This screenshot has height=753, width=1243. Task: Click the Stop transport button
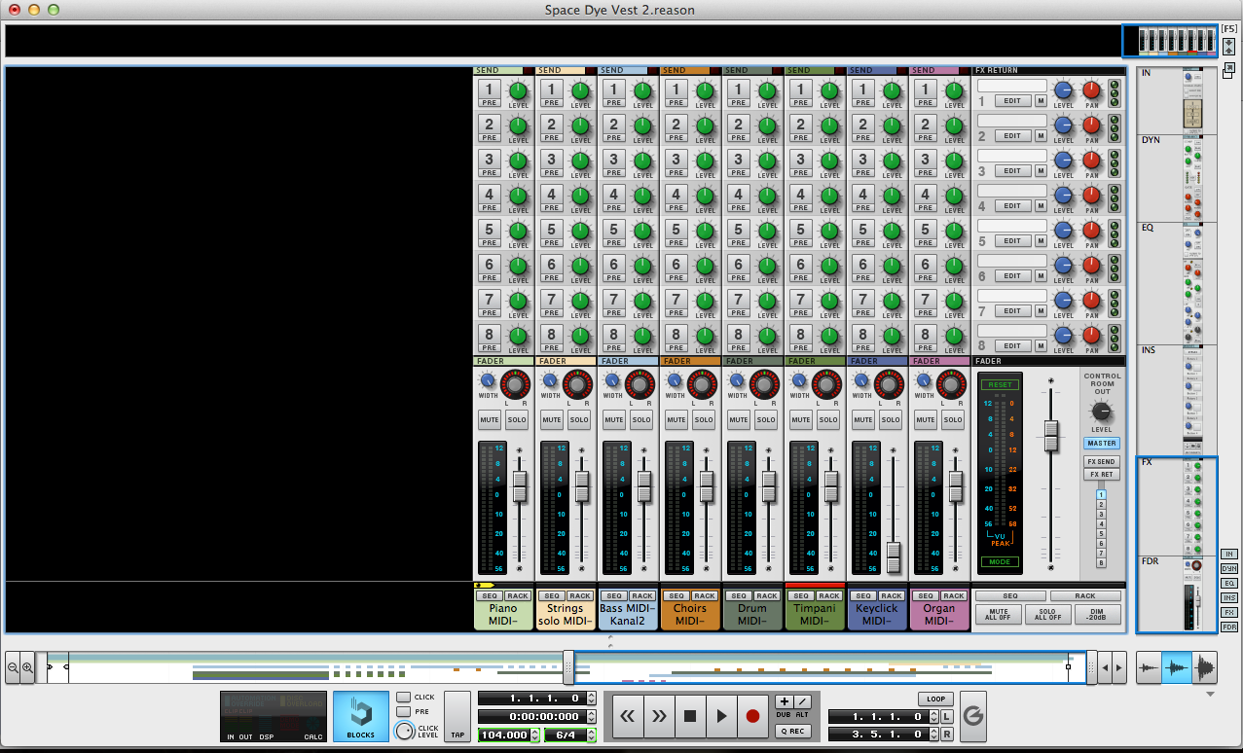(690, 716)
